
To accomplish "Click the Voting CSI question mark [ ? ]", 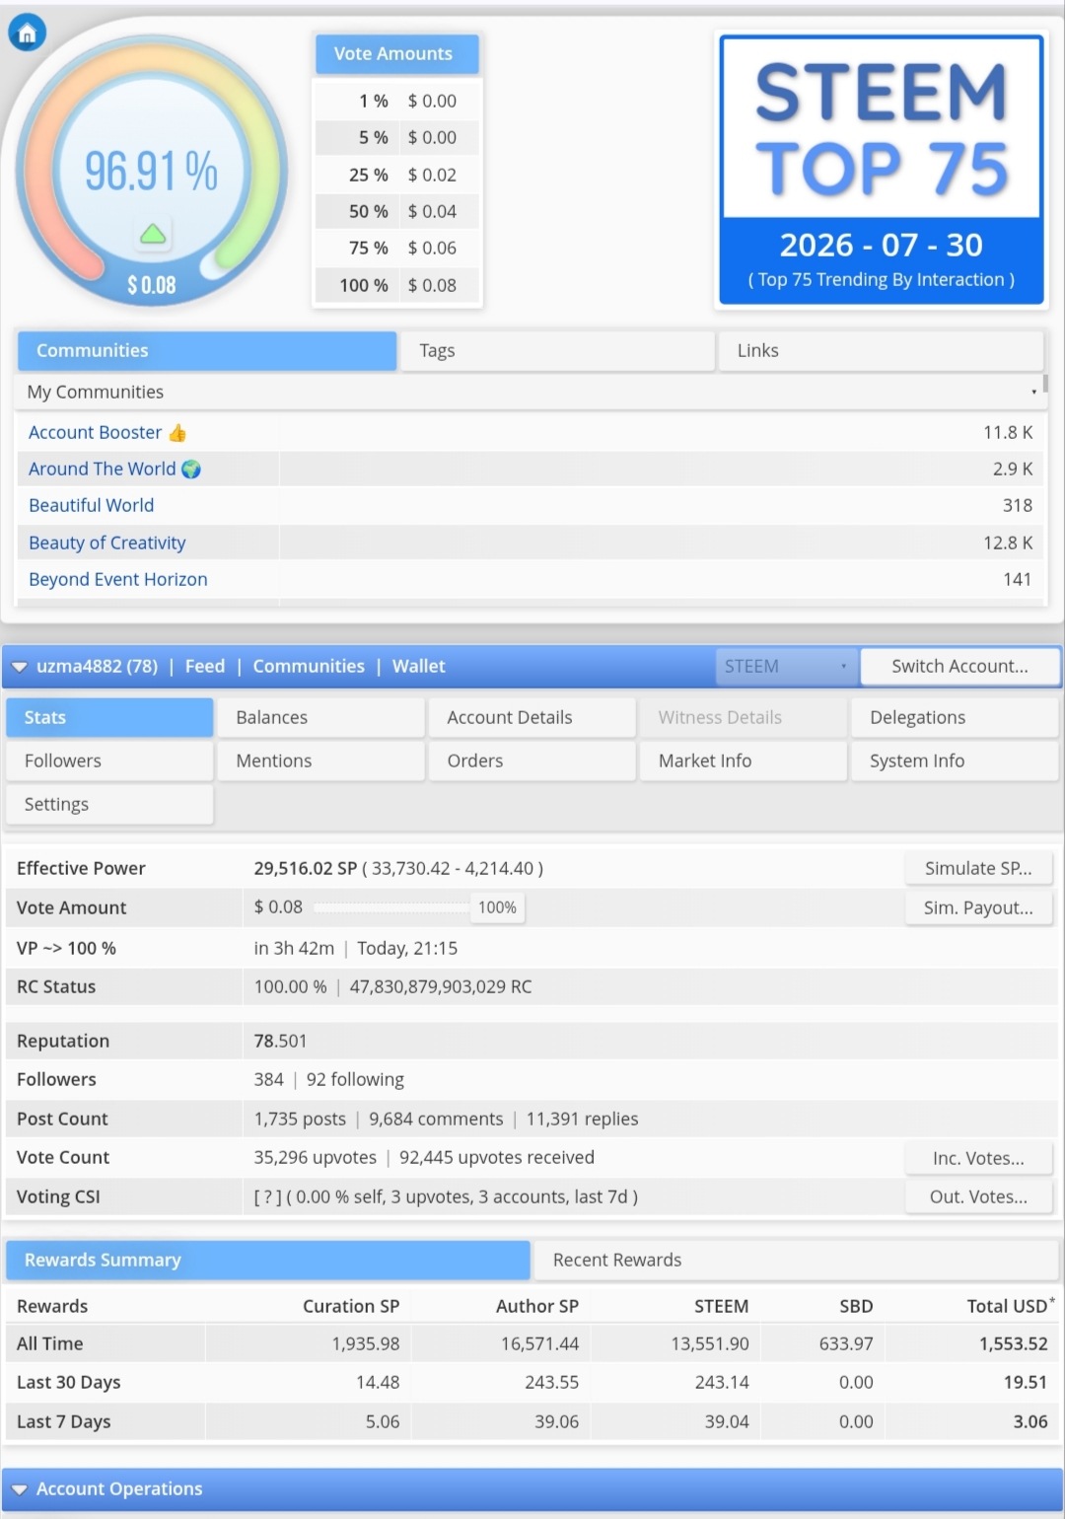I will pyautogui.click(x=267, y=1197).
